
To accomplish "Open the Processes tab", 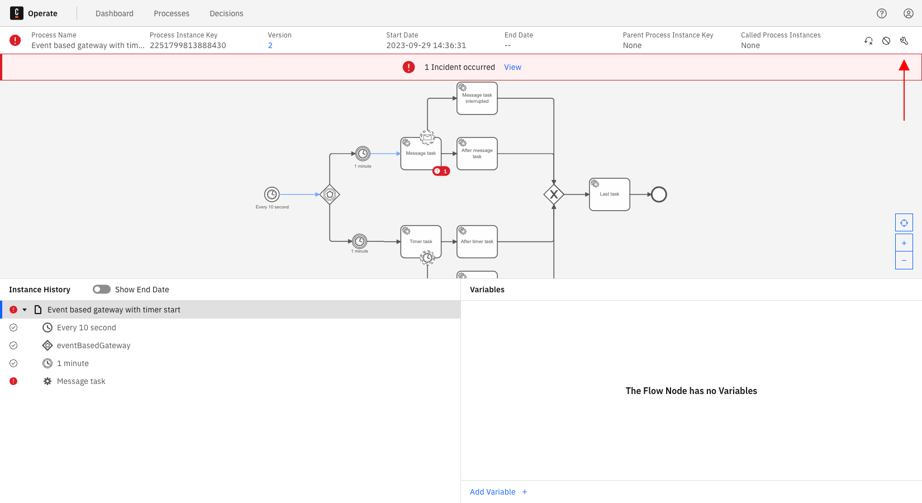I will click(172, 13).
